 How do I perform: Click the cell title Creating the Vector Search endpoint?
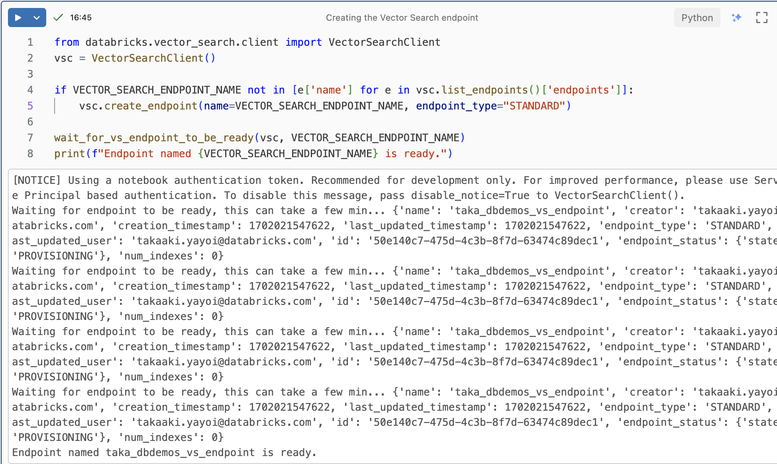point(402,18)
